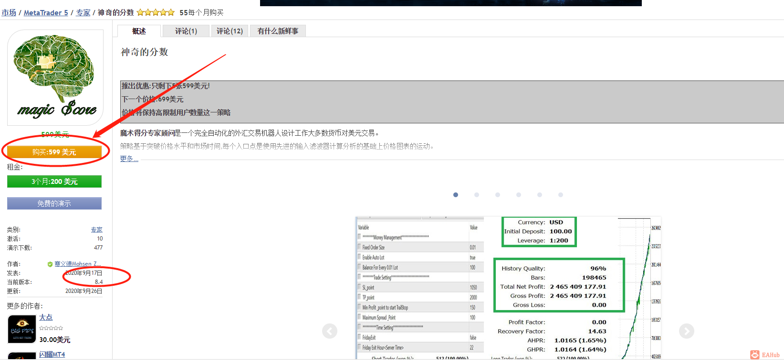Click the 30.00美元 price under 大点
Viewport: 784px width, 362px height.
[55, 340]
